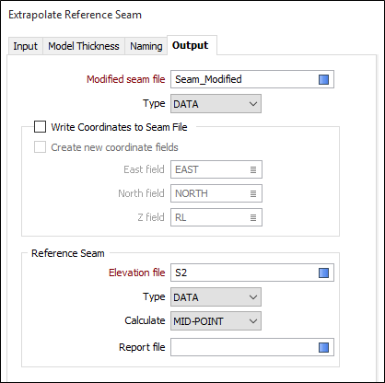
Task: Open the Naming tab
Action: tap(146, 46)
